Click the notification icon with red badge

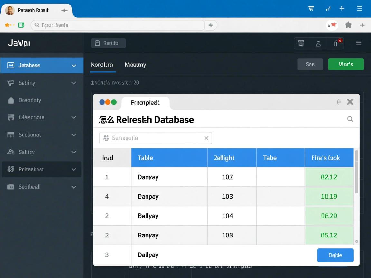[337, 43]
